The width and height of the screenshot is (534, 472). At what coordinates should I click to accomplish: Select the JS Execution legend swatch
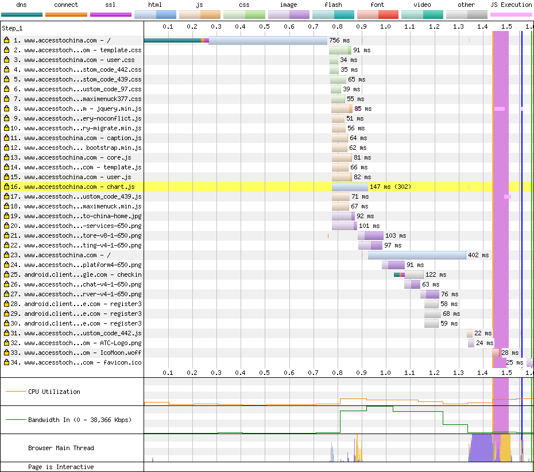(511, 15)
